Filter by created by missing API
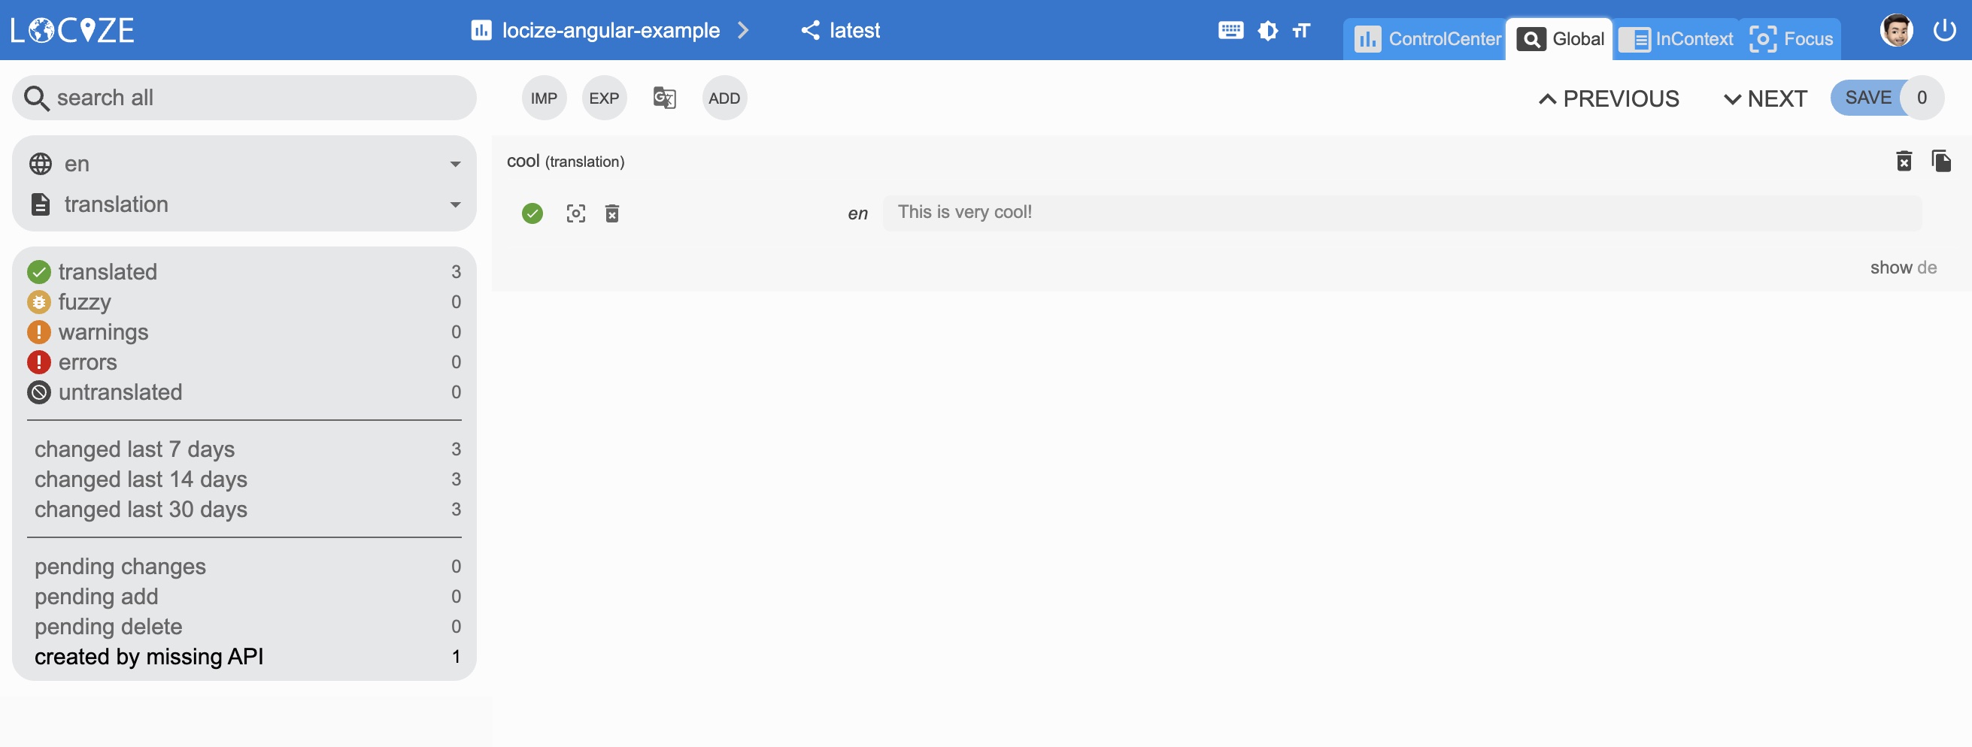Screen dimensions: 1972x747 (x=149, y=657)
